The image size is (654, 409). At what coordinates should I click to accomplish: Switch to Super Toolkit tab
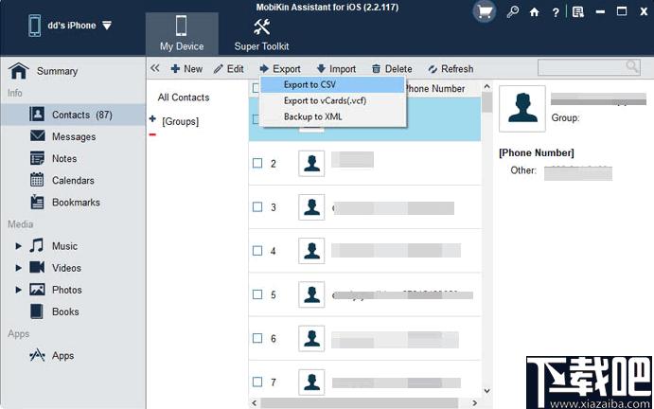[261, 34]
